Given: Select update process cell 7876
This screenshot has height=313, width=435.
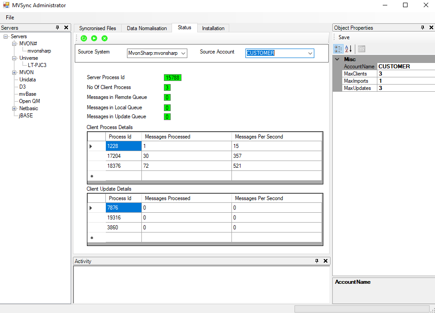Looking at the screenshot, I should 123,208.
